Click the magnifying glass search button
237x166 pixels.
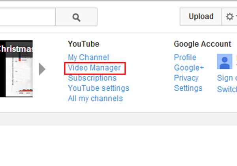[76, 17]
